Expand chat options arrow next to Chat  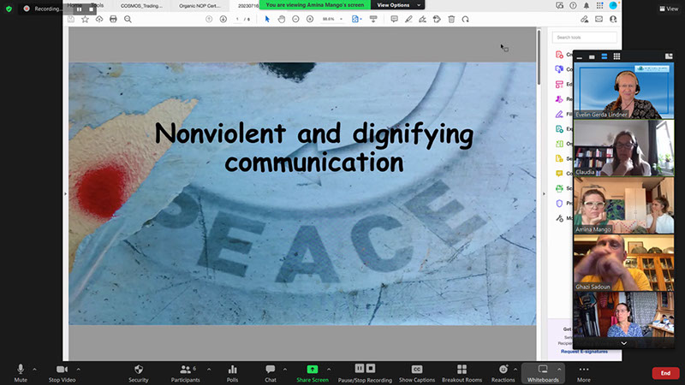coord(285,370)
